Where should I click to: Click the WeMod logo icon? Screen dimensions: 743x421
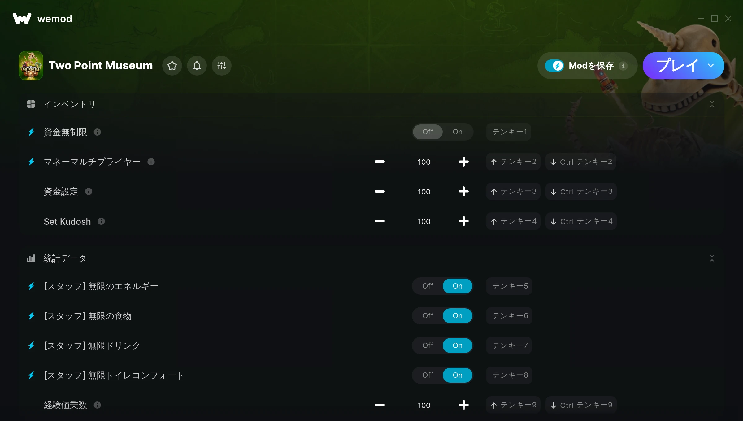pyautogui.click(x=22, y=19)
